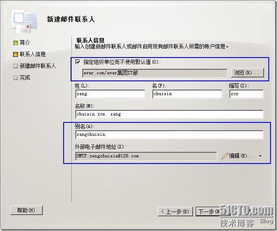Click the 姓 field containing zeng
The image size is (277, 231).
(110, 94)
